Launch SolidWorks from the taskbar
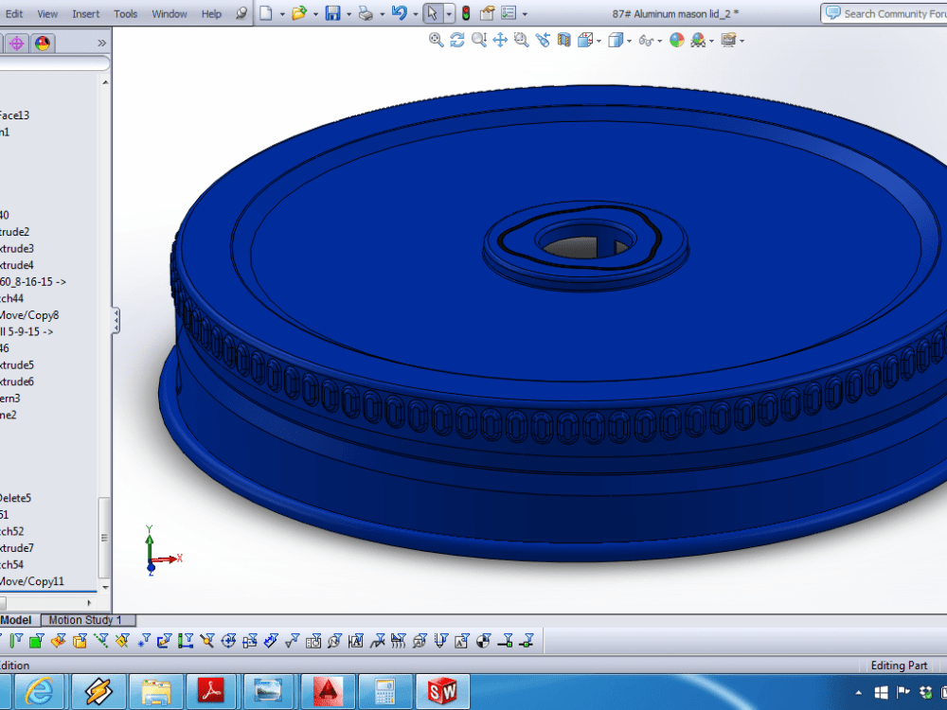947x710 pixels. click(443, 691)
